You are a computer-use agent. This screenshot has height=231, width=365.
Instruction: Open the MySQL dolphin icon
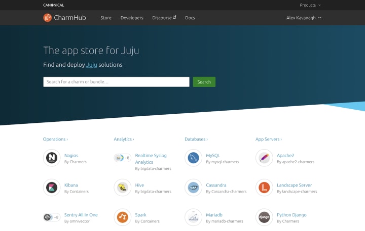pos(193,158)
